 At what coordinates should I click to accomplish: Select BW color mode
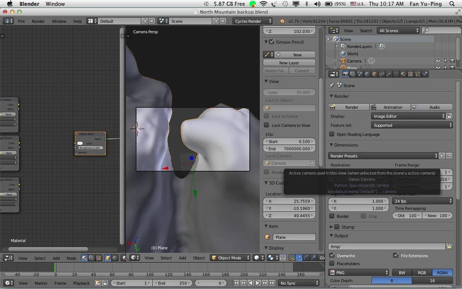click(402, 273)
